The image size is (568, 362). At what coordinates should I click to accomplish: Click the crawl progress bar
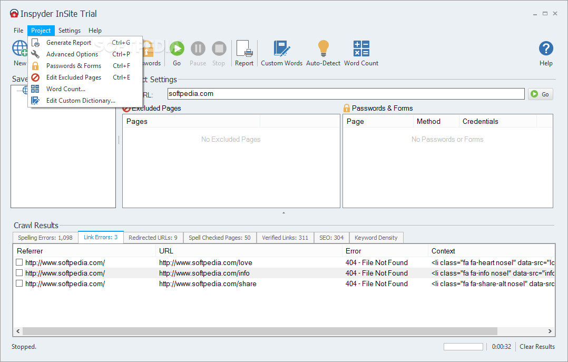tap(463, 347)
